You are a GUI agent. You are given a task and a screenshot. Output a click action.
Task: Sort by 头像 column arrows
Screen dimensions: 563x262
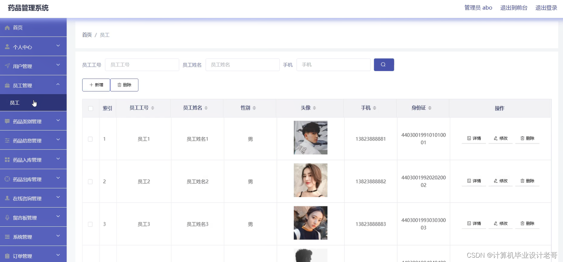(314, 108)
